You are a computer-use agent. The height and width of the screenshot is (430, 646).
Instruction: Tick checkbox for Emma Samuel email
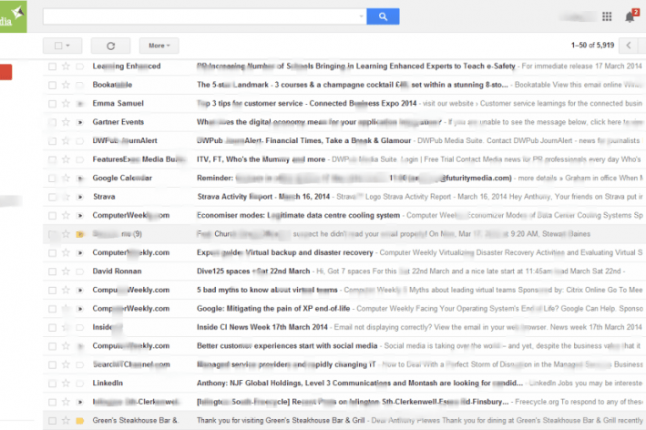coord(52,104)
